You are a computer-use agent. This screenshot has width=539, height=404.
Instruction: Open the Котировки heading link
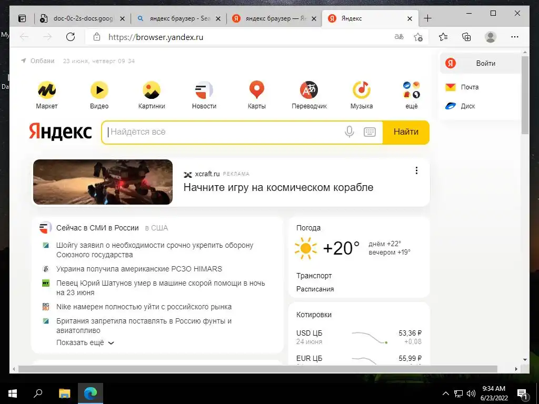pyautogui.click(x=314, y=315)
